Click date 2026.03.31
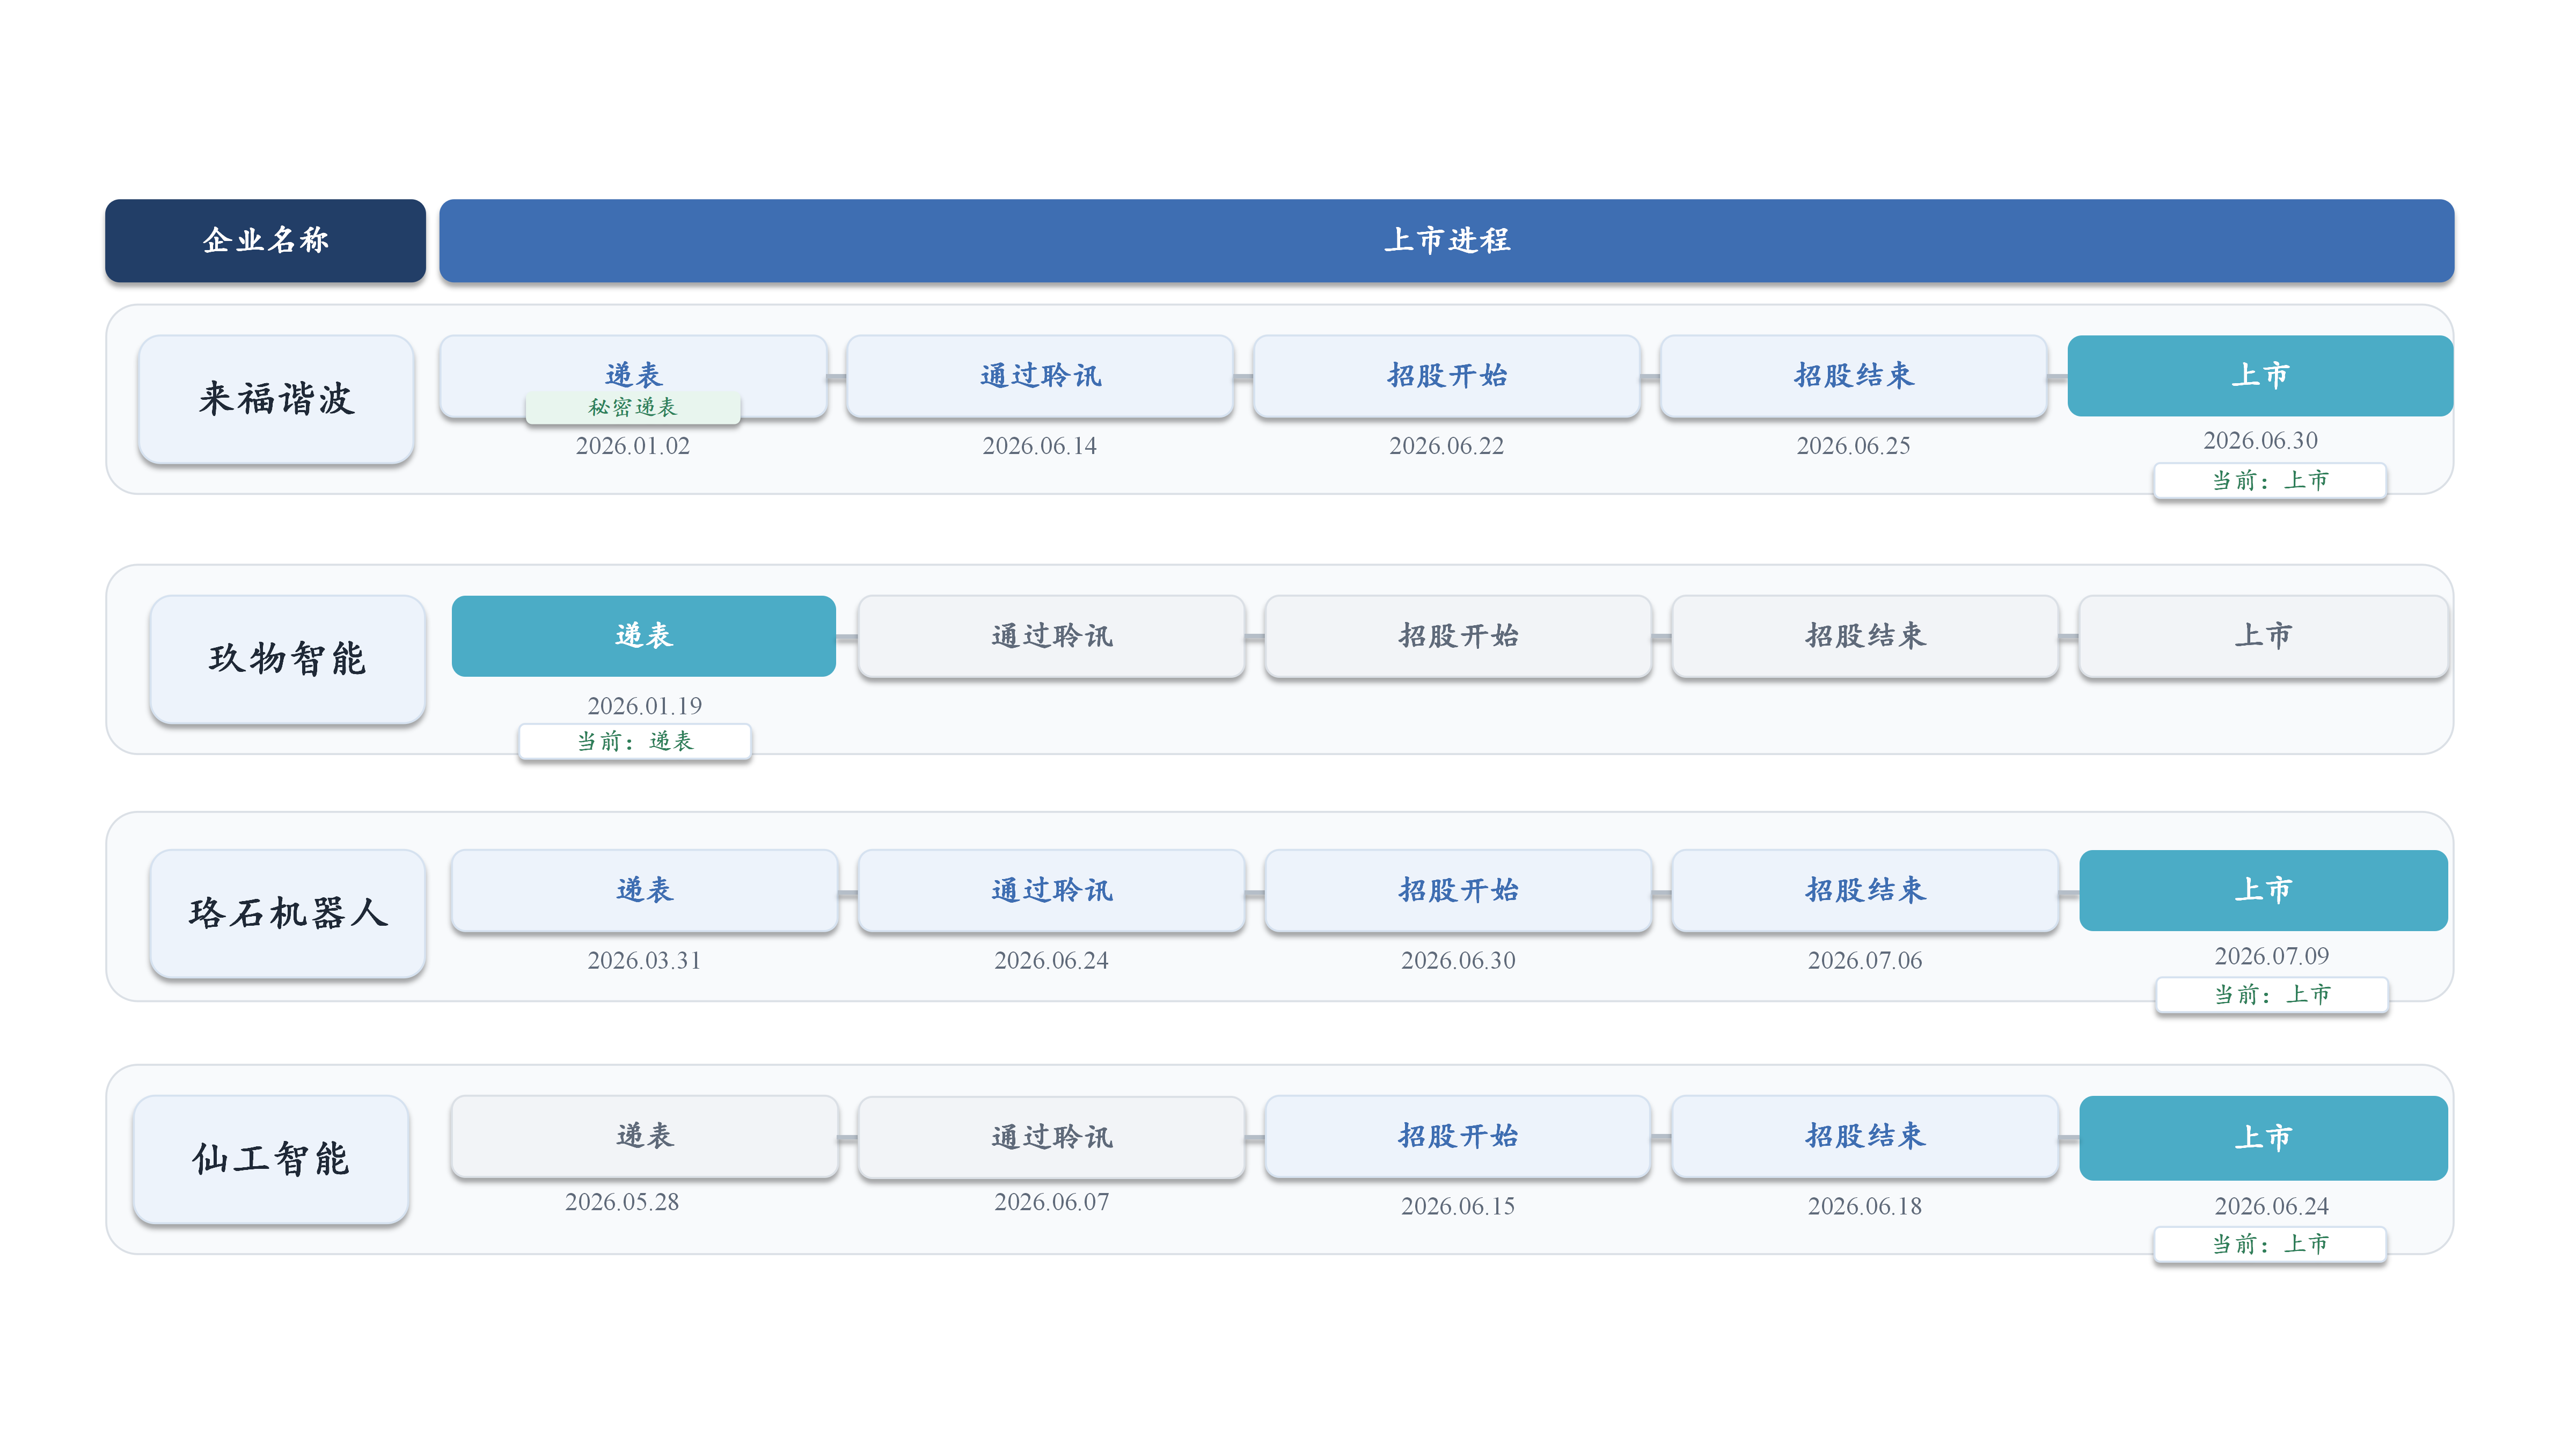The image size is (2576, 1449). (644, 960)
